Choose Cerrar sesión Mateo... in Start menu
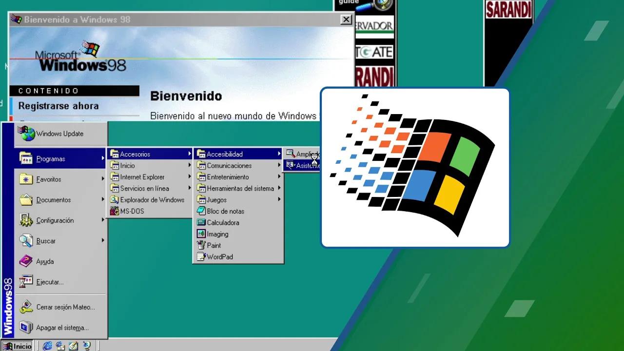The height and width of the screenshot is (351, 624). click(x=60, y=307)
